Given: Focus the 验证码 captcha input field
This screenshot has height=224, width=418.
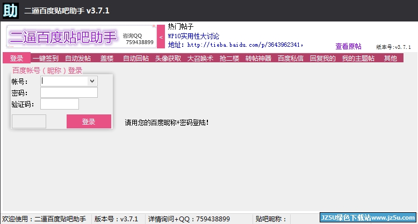Looking at the screenshot, I should point(60,104).
